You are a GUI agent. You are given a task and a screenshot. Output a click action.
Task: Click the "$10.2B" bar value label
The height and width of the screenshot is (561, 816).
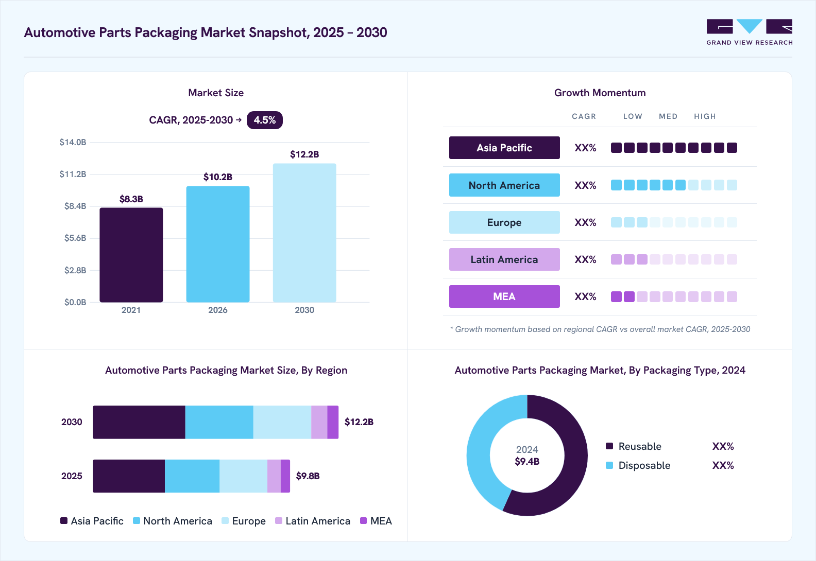point(218,177)
